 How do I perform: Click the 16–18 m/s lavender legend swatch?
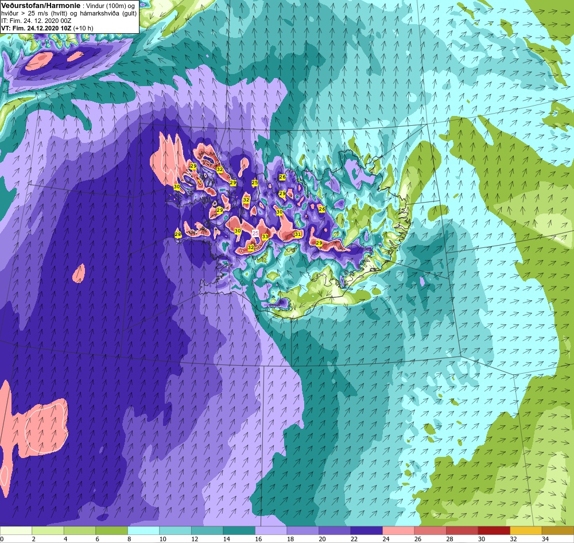[271, 530]
